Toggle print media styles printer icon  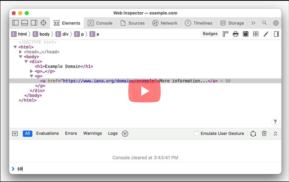[236, 34]
